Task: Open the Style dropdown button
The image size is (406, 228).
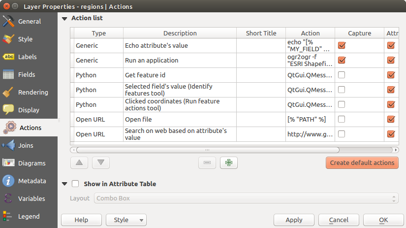Action: (126, 220)
